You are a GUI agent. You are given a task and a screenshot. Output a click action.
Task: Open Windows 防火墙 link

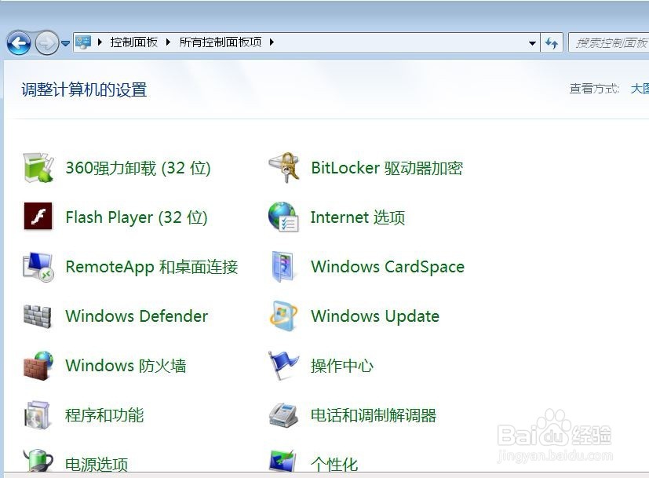(x=126, y=366)
